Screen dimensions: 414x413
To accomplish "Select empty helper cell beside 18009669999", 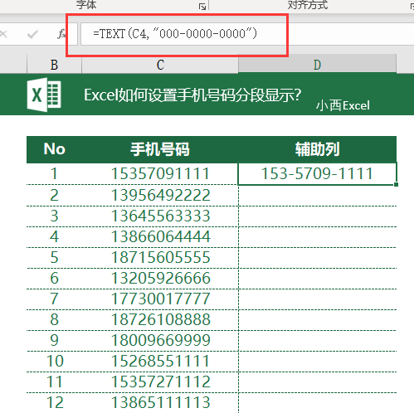I will coord(317,340).
